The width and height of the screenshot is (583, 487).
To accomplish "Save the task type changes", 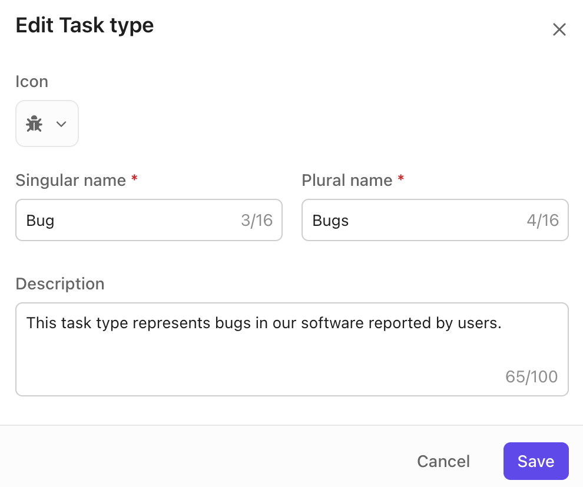I will pos(535,461).
